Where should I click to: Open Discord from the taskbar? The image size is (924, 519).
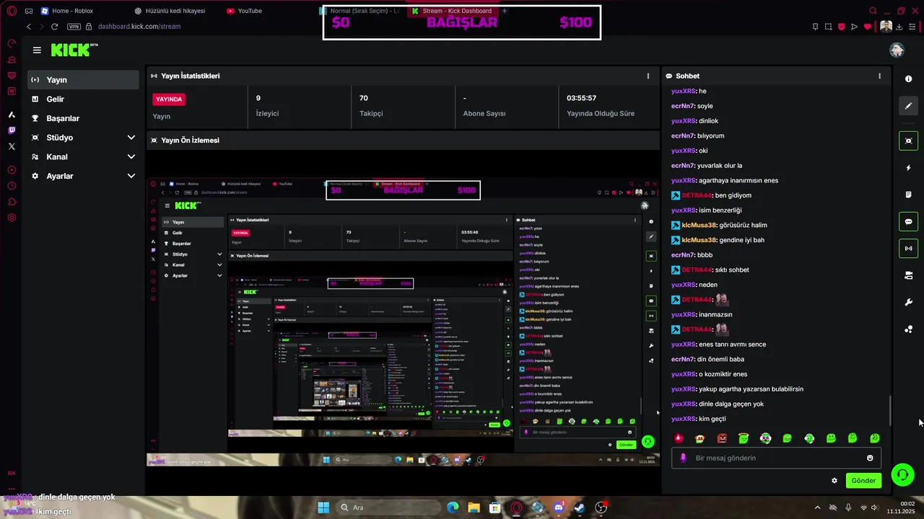tap(558, 507)
